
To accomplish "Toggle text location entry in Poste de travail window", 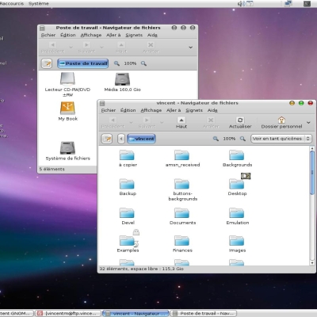I will [47, 63].
